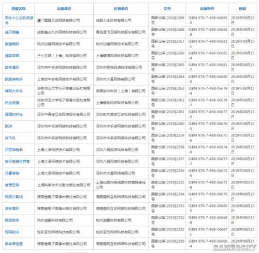The width and height of the screenshot is (259, 253).
Task: Select approval number 国新出审[2019]2256号
Action: 168,173
